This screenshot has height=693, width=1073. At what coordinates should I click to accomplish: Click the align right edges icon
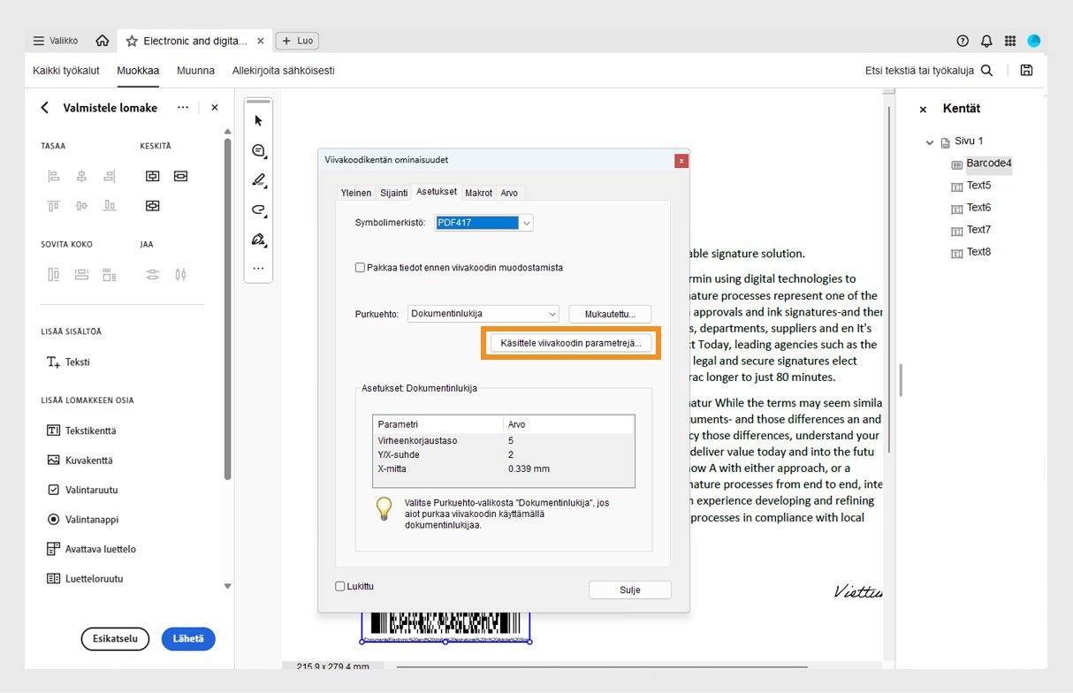point(109,176)
